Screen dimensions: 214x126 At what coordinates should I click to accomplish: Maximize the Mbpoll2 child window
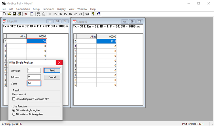[132, 21]
